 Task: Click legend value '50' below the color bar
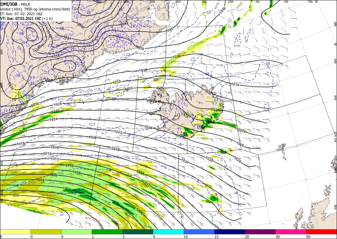click(308, 237)
